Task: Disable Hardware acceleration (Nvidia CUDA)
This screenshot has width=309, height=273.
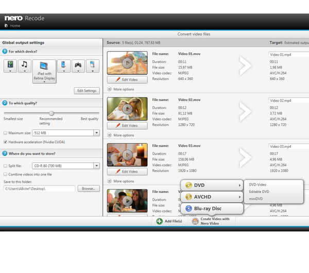Action: pos(5,142)
